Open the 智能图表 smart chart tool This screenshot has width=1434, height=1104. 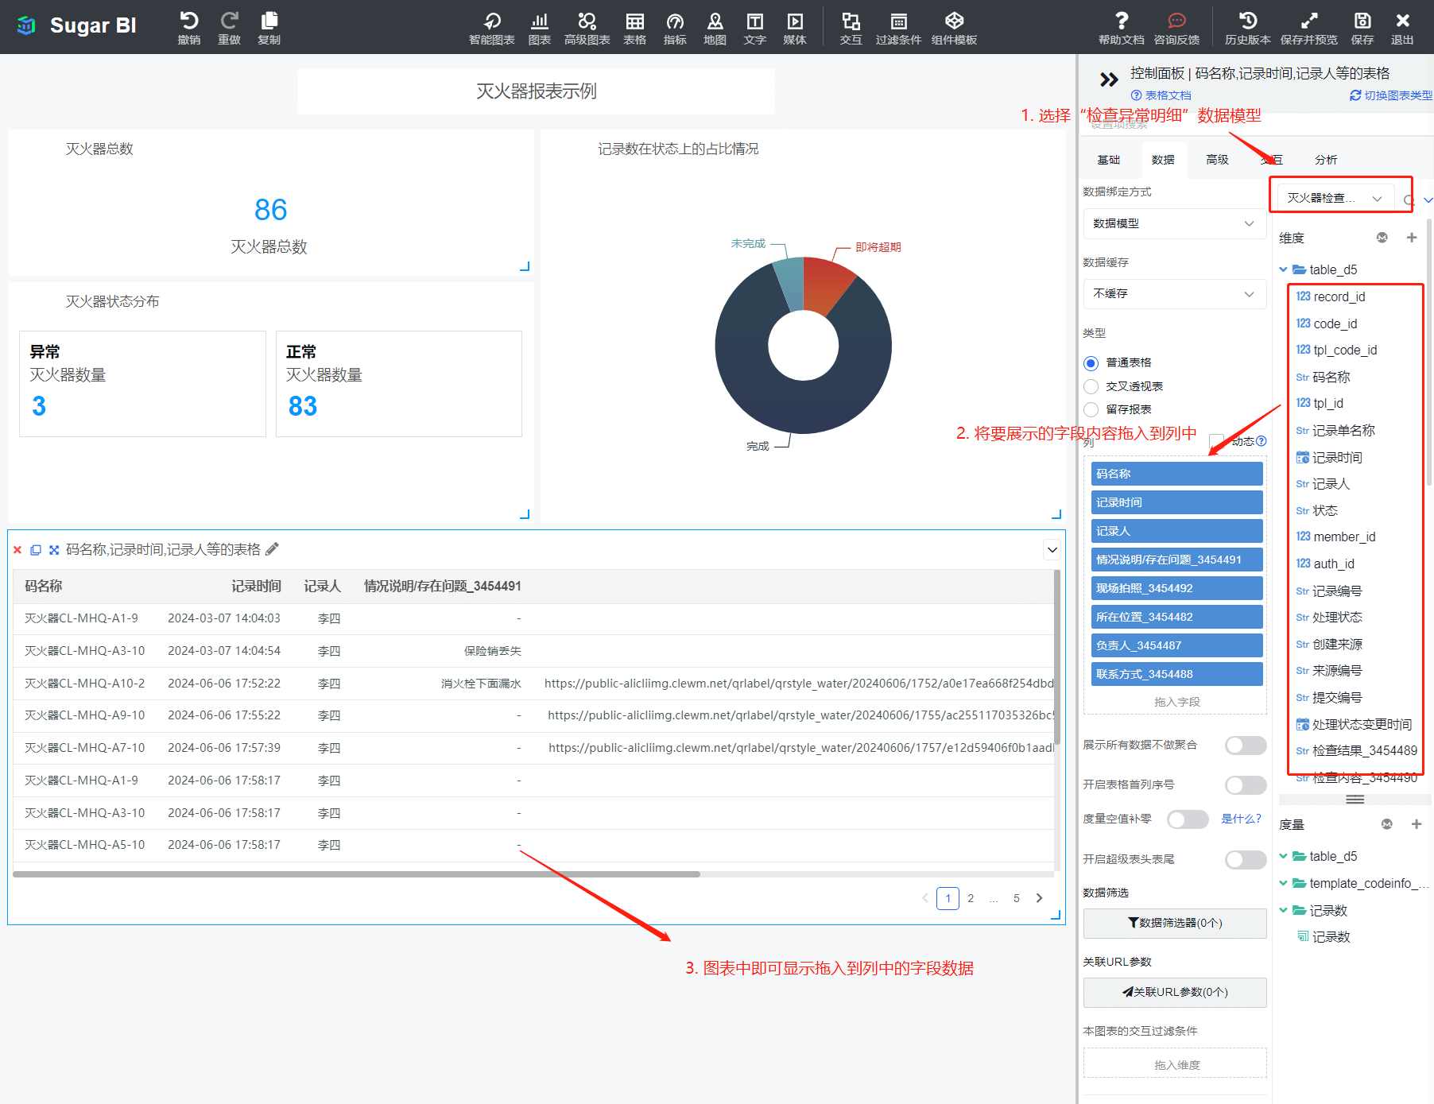pyautogui.click(x=491, y=21)
